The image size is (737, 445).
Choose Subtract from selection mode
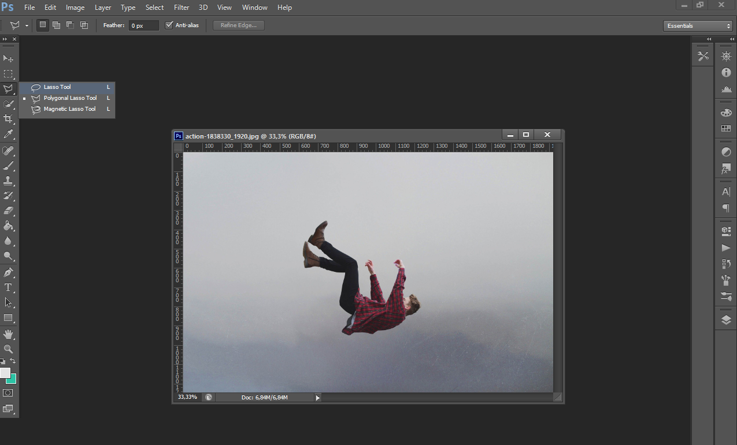(70, 25)
